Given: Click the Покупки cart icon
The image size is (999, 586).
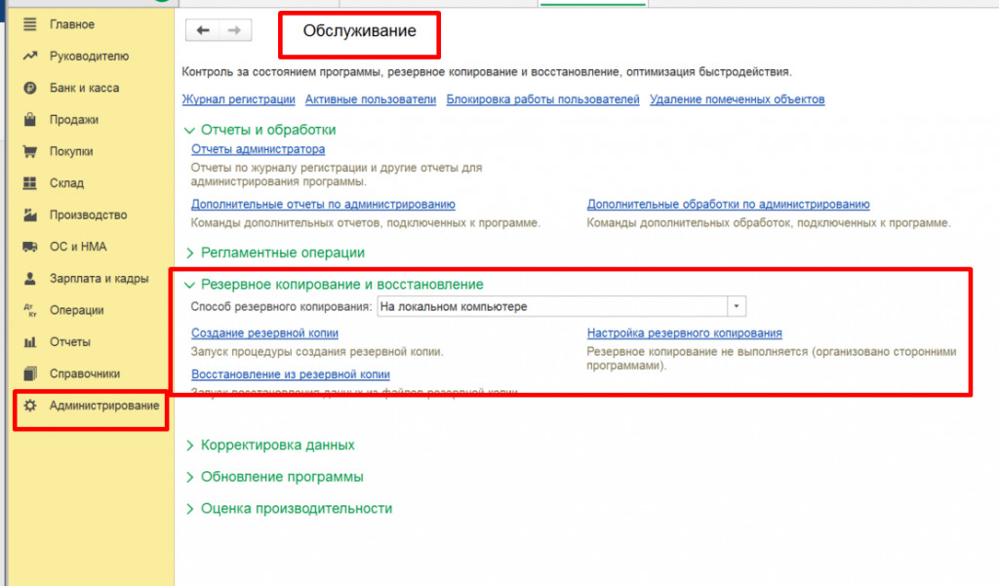Looking at the screenshot, I should (x=29, y=151).
